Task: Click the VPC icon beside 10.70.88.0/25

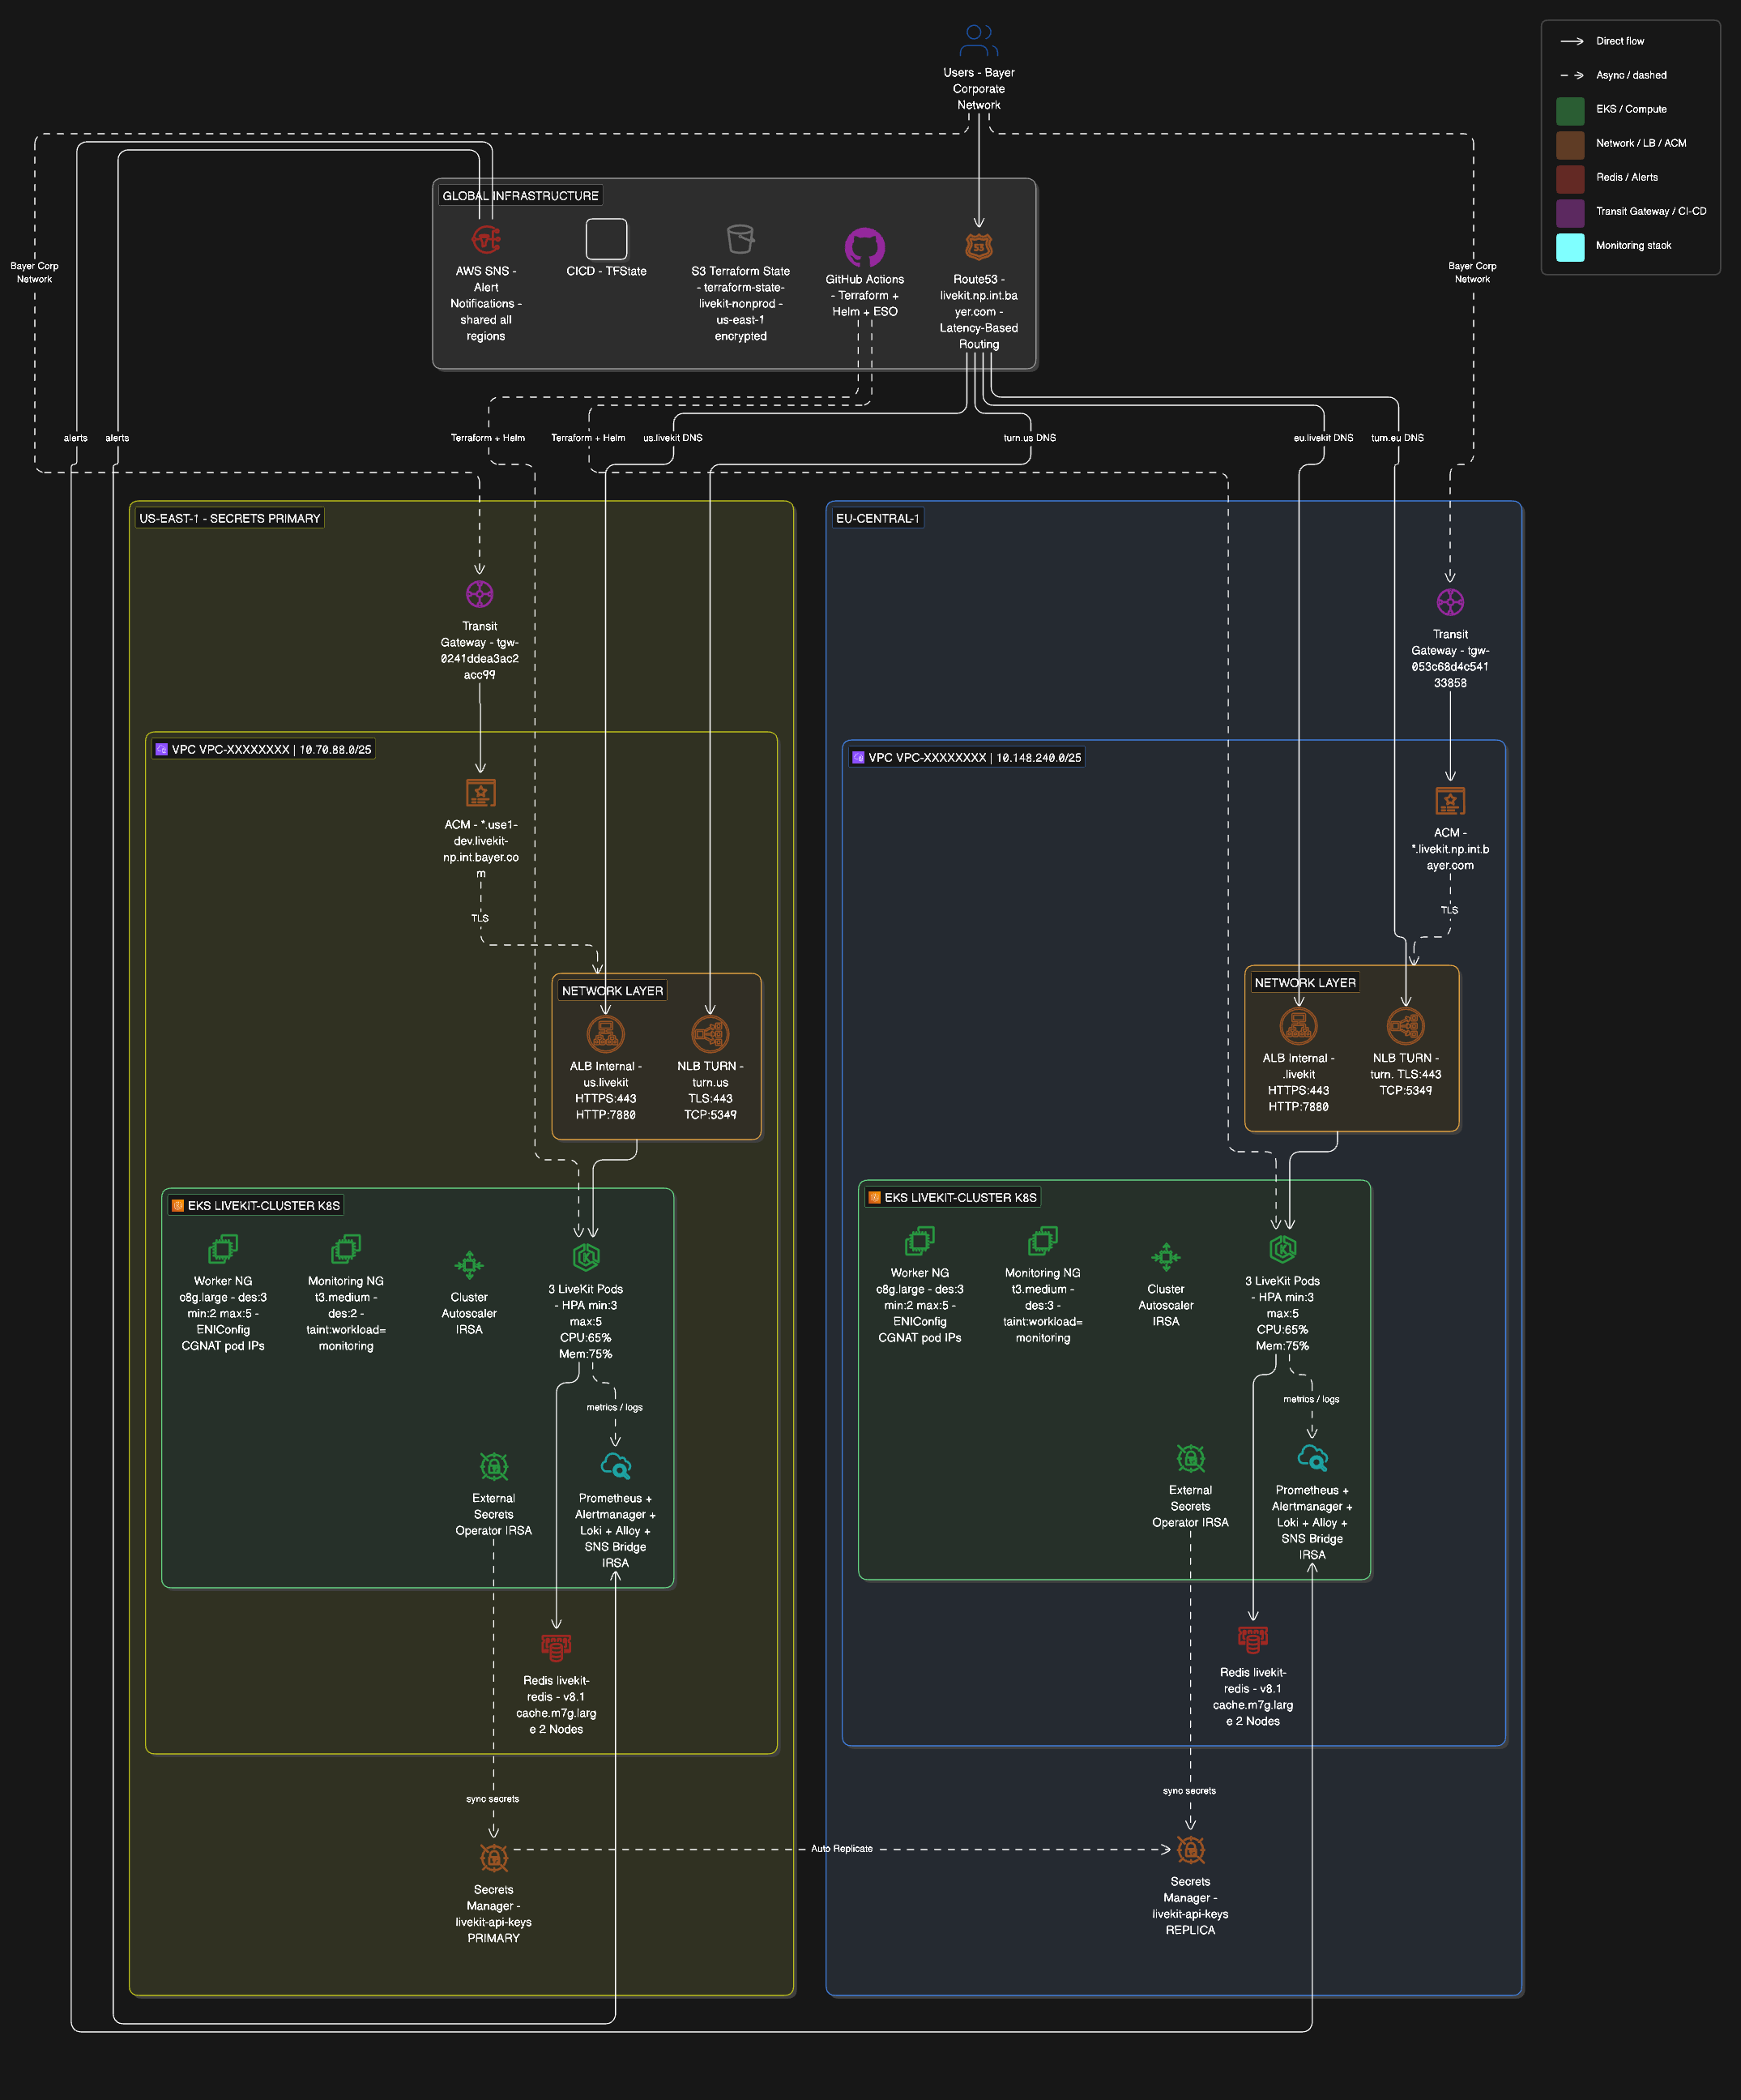Action: pyautogui.click(x=161, y=749)
